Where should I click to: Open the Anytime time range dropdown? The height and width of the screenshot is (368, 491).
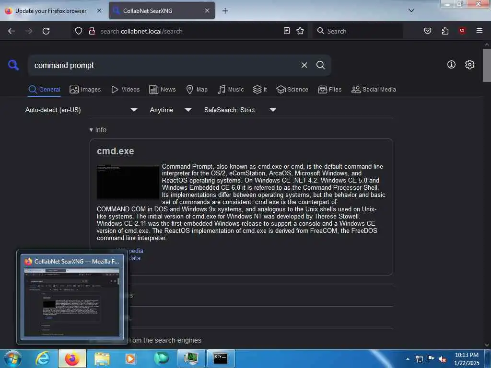pos(170,110)
